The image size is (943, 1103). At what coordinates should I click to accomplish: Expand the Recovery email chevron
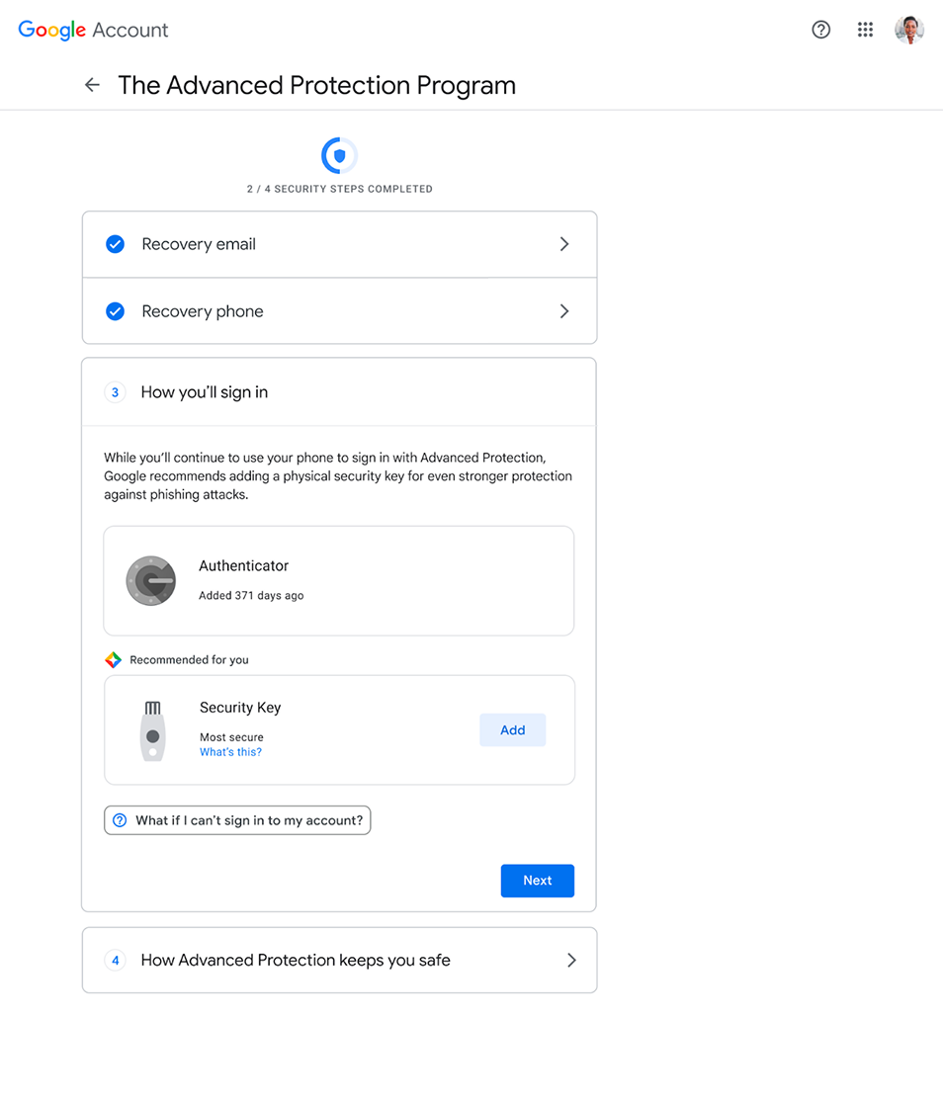[x=564, y=244]
